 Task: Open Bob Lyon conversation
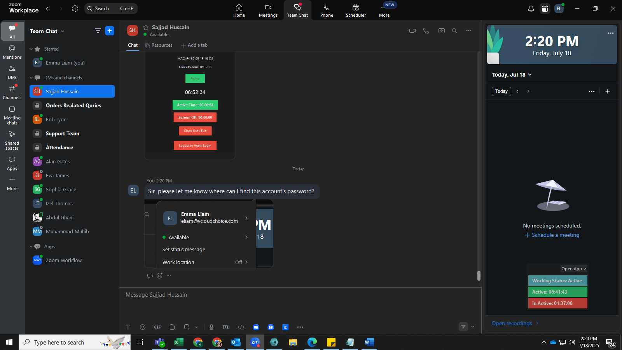pyautogui.click(x=72, y=119)
